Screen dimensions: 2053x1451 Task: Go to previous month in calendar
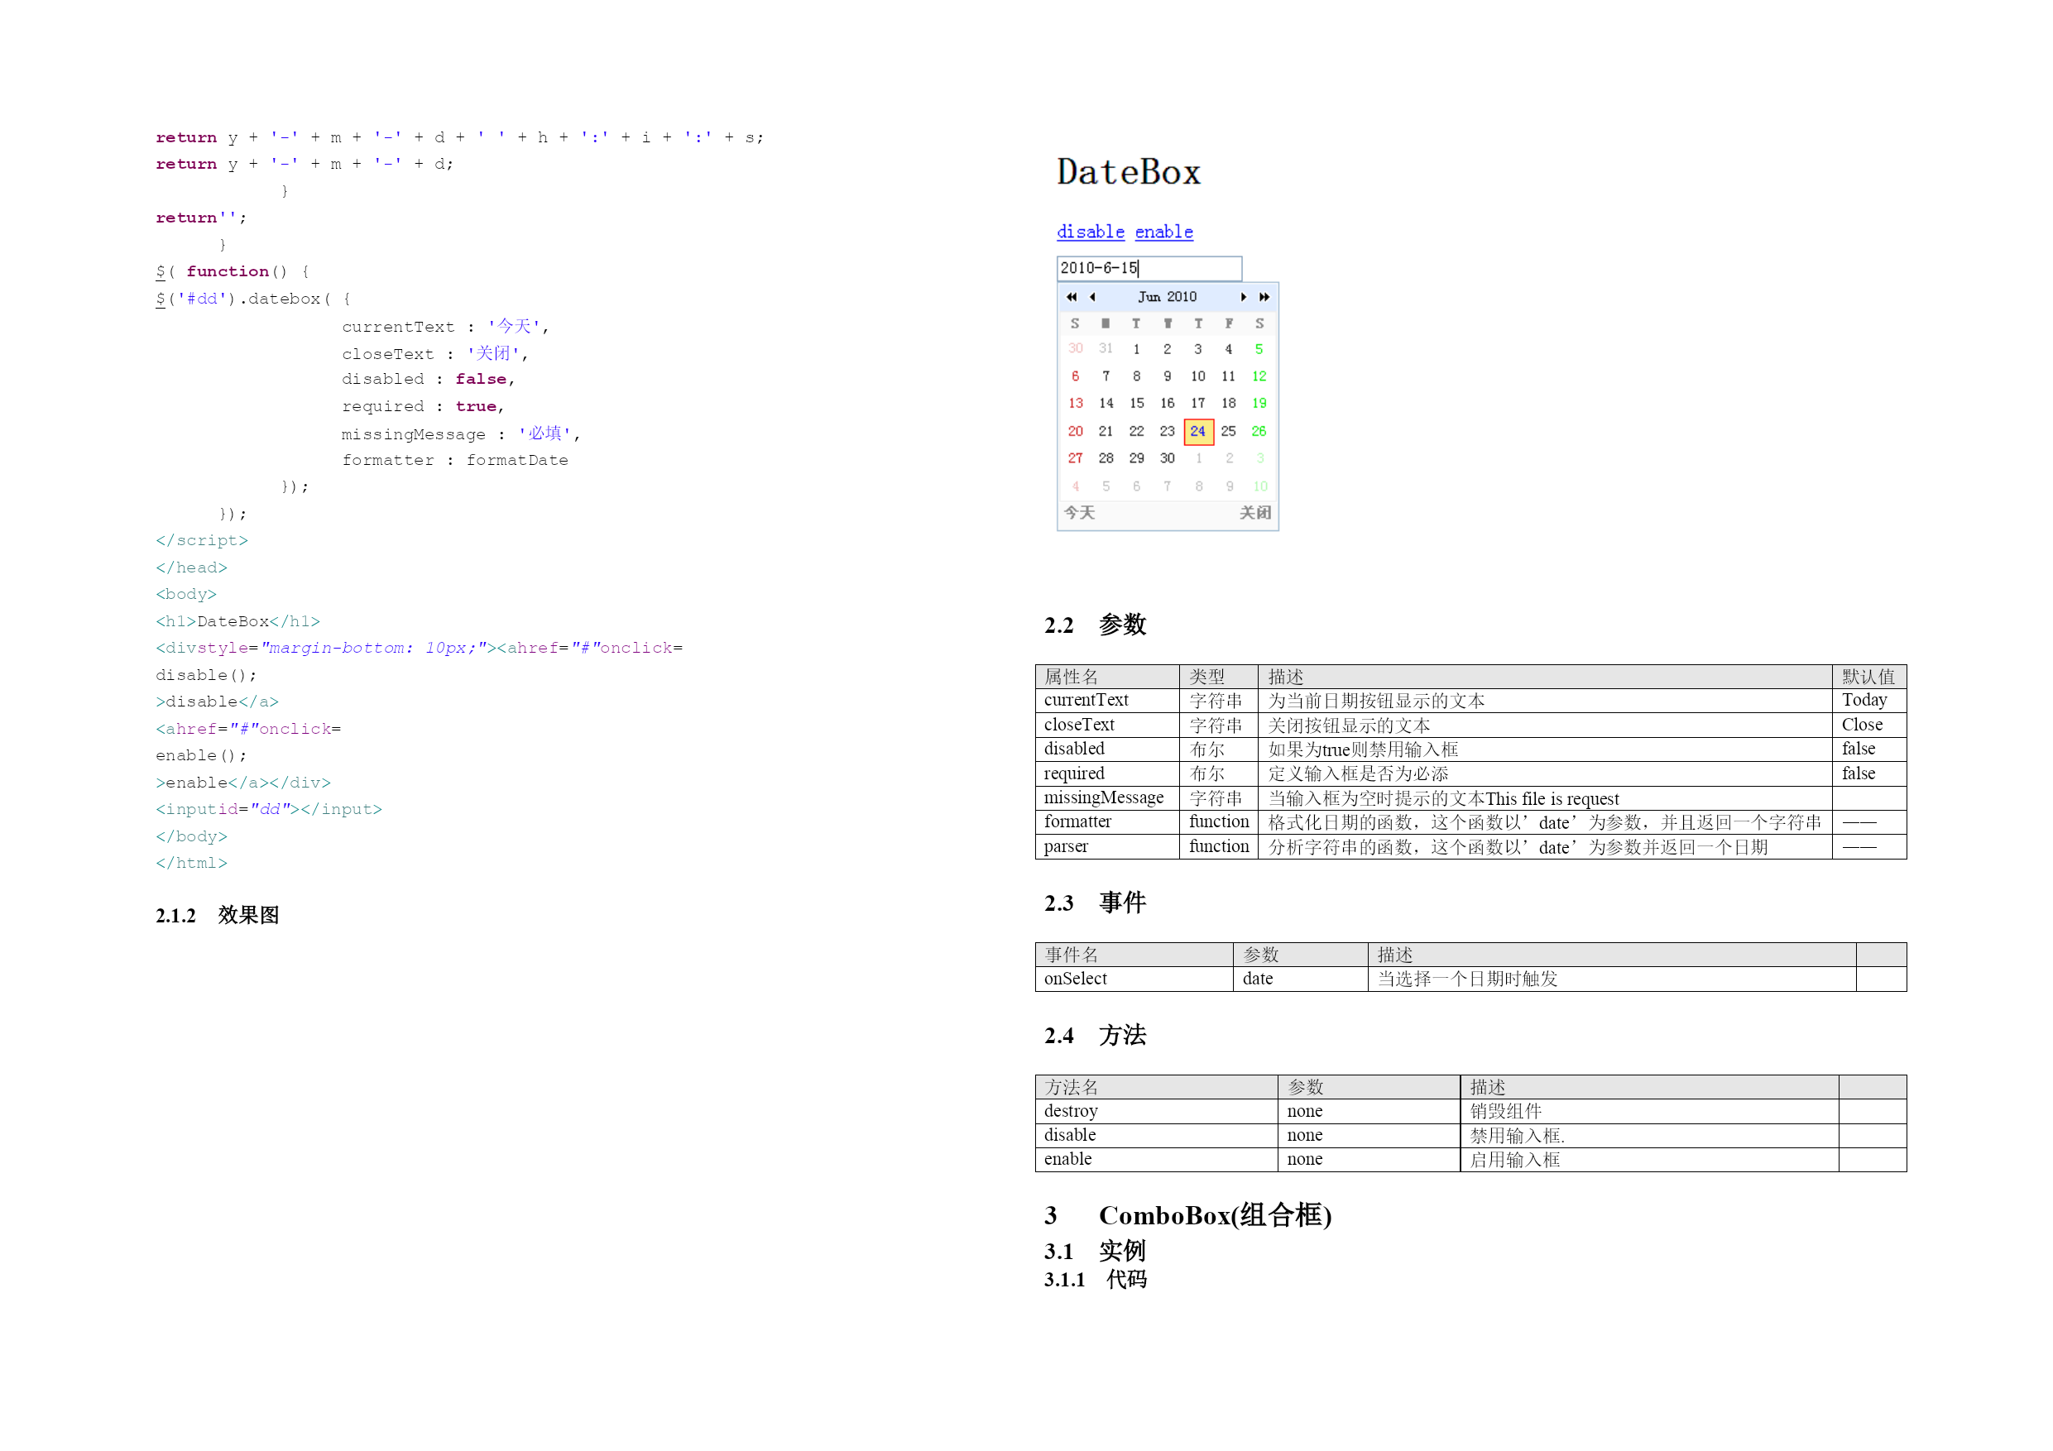pos(1091,297)
